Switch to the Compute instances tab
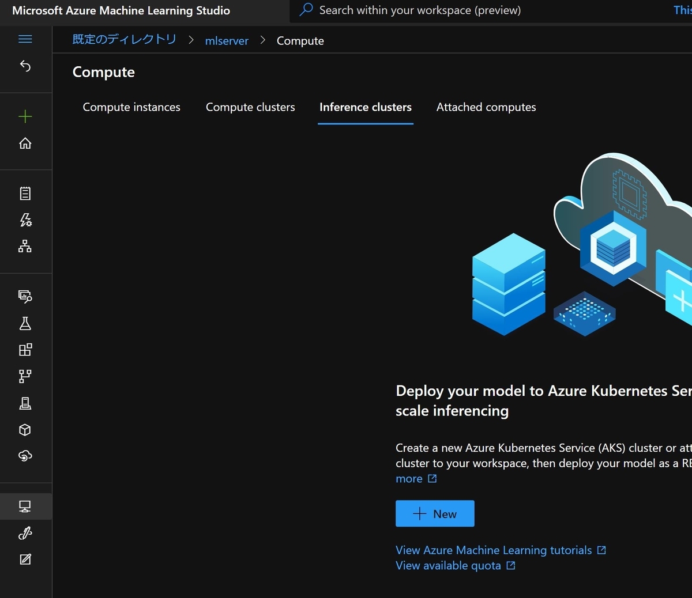 point(131,107)
